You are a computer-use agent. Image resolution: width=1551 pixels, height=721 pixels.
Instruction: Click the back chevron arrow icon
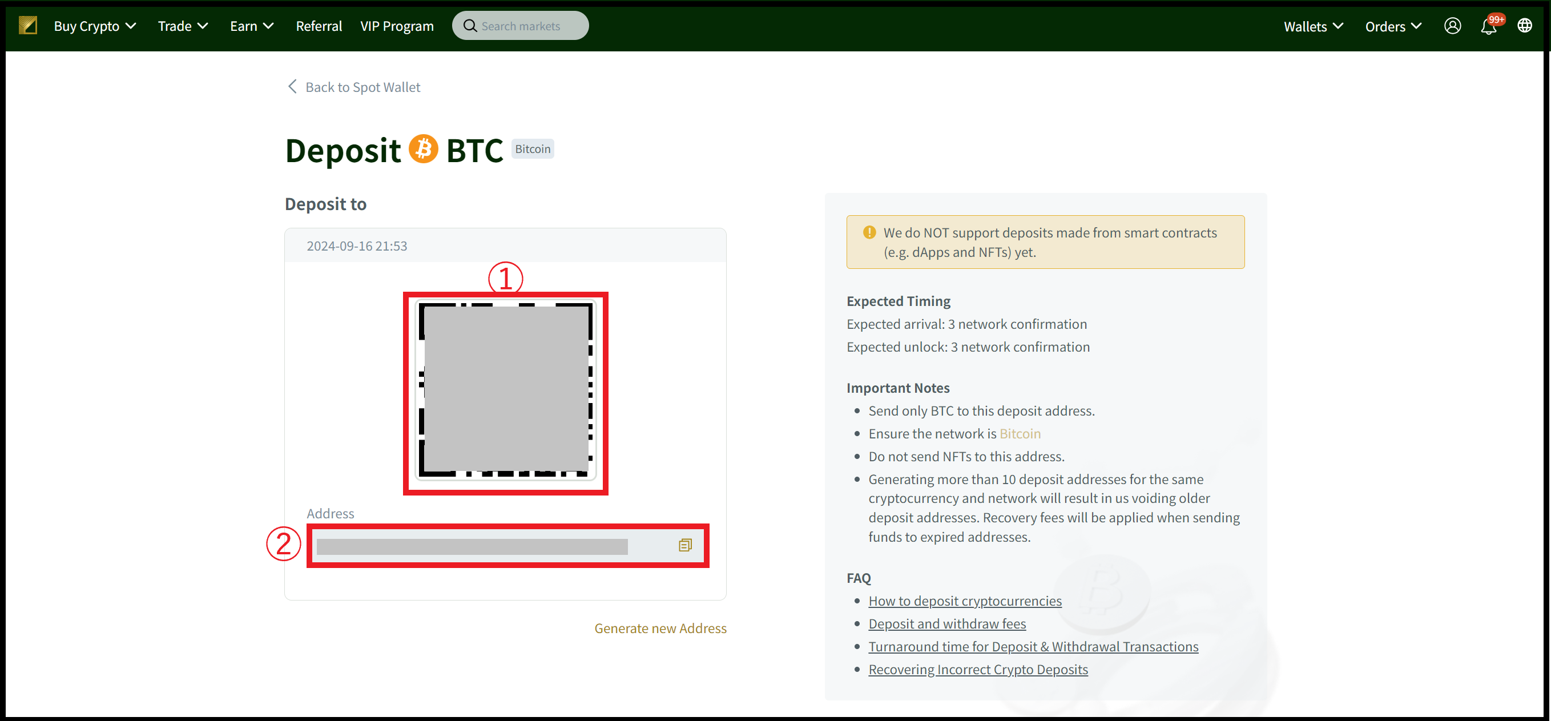tap(293, 86)
